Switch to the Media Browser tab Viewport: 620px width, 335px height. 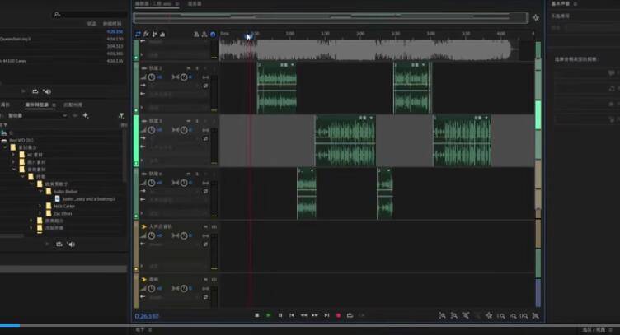click(x=36, y=105)
